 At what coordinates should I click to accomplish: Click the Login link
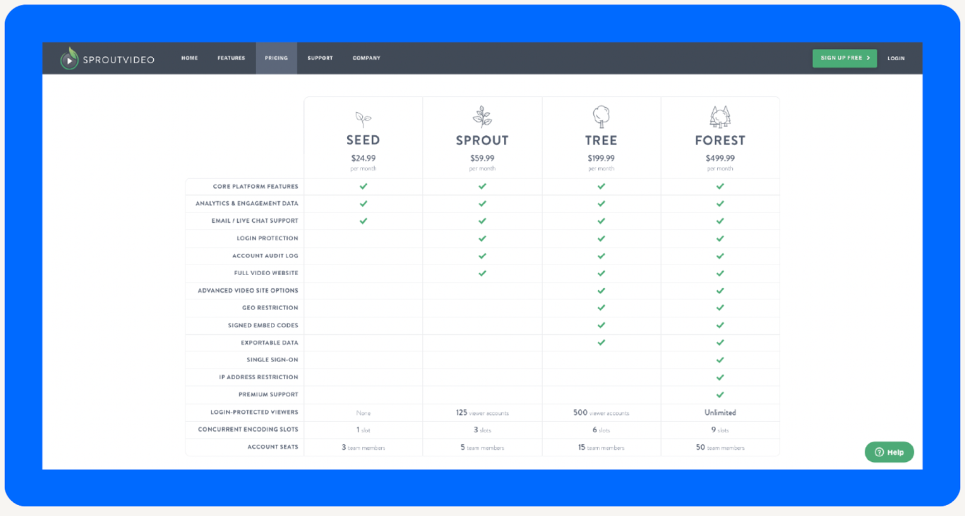[x=896, y=58]
